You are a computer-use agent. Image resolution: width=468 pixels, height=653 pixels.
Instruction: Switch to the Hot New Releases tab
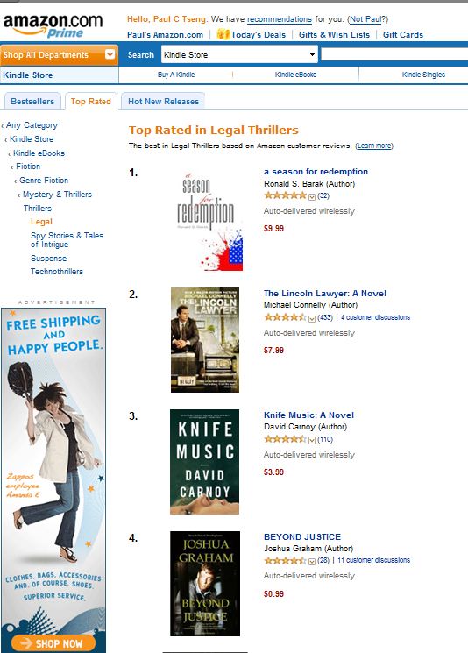click(163, 101)
